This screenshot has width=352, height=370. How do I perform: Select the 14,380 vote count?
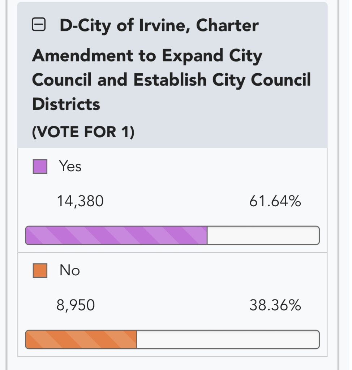pyautogui.click(x=80, y=201)
